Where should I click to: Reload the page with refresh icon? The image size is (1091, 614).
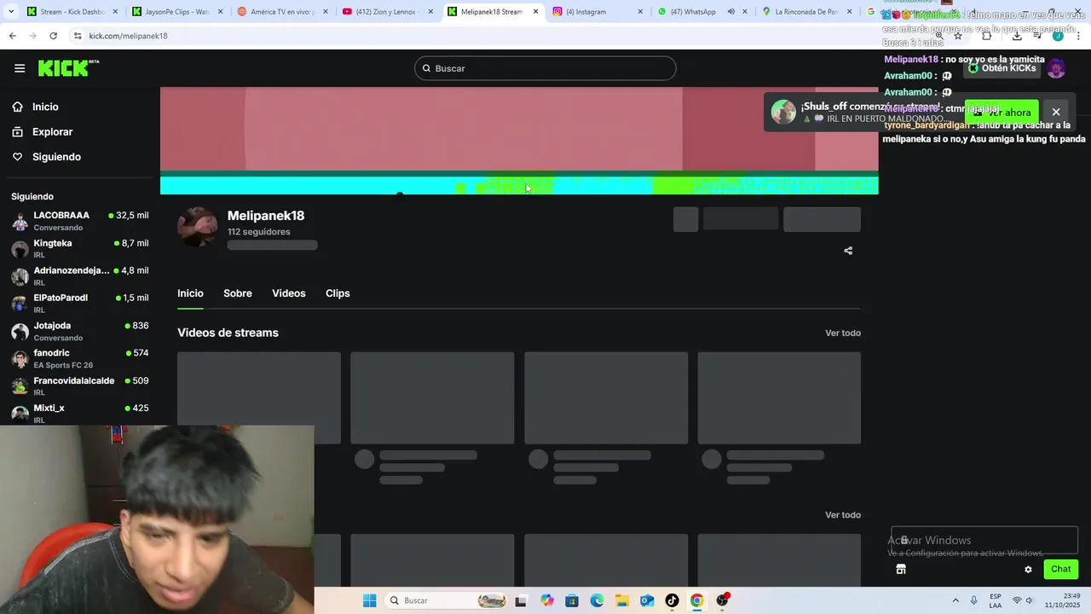pos(53,36)
